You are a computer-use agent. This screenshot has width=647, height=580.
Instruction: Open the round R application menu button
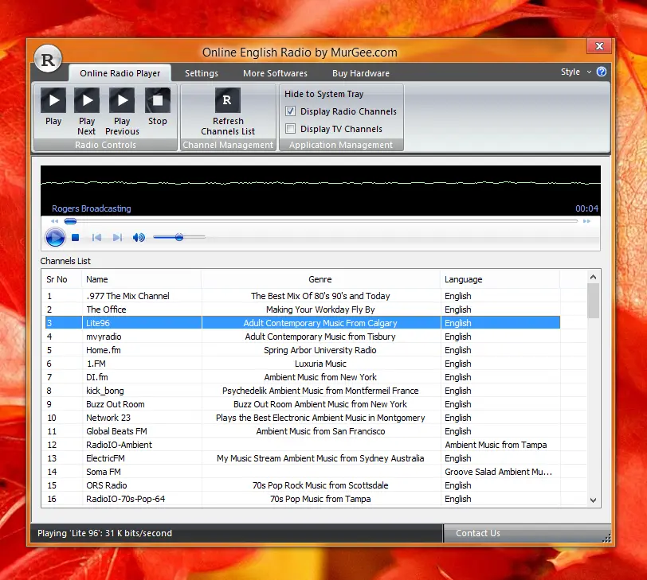[x=49, y=60]
